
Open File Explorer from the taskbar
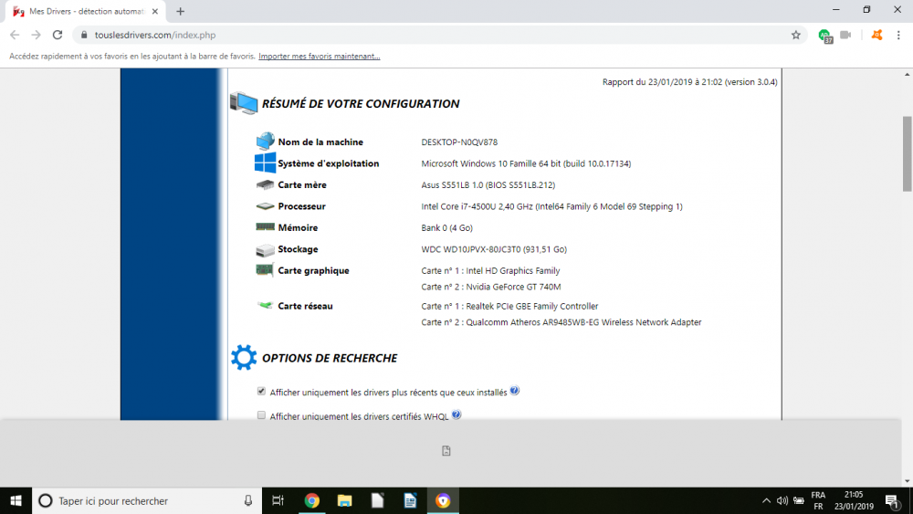point(344,500)
